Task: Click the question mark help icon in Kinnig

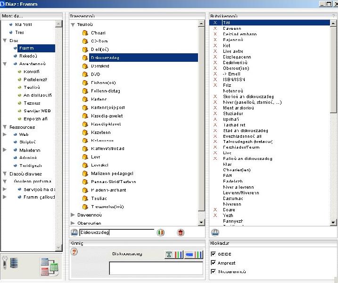Action: point(74,252)
